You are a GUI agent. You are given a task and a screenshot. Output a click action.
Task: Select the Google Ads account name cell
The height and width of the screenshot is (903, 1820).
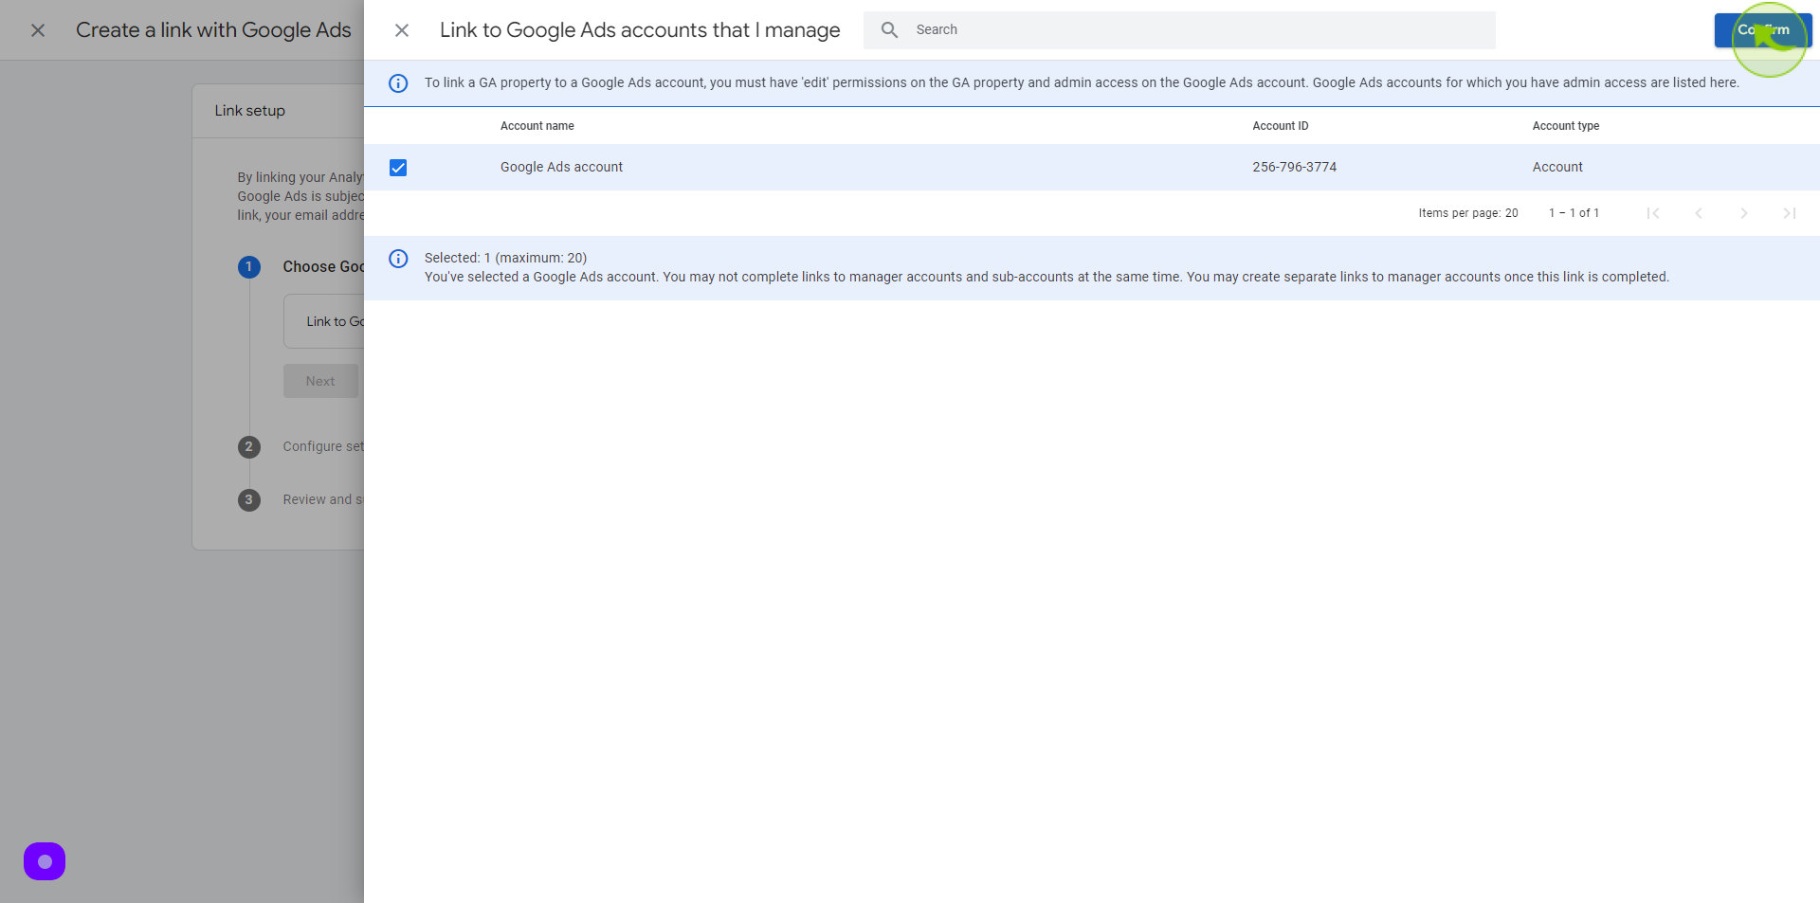[x=561, y=167]
